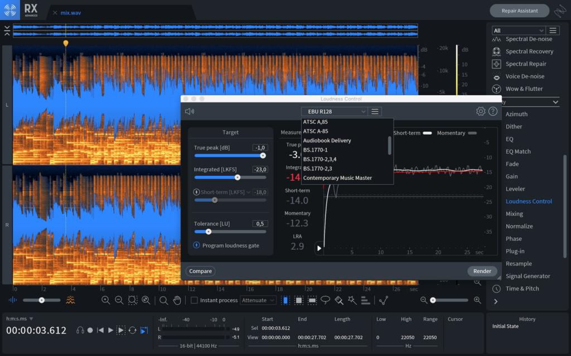
Task: Select Audiobook Delivery preset from list
Action: point(327,141)
